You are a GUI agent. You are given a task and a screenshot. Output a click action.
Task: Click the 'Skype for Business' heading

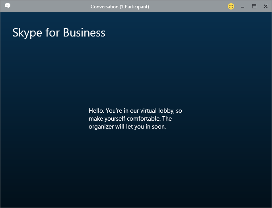pyautogui.click(x=59, y=33)
